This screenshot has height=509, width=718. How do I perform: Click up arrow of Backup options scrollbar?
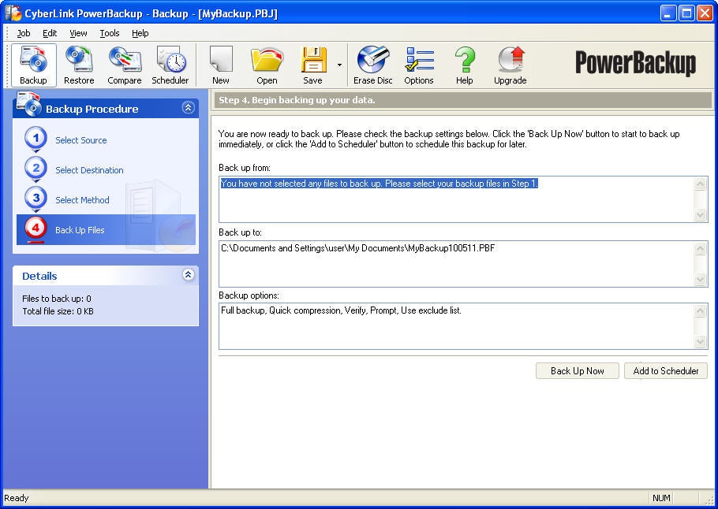700,311
